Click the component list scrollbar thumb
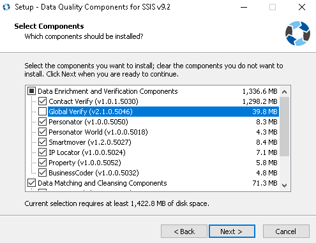This screenshot has height=243, width=316. [284, 127]
